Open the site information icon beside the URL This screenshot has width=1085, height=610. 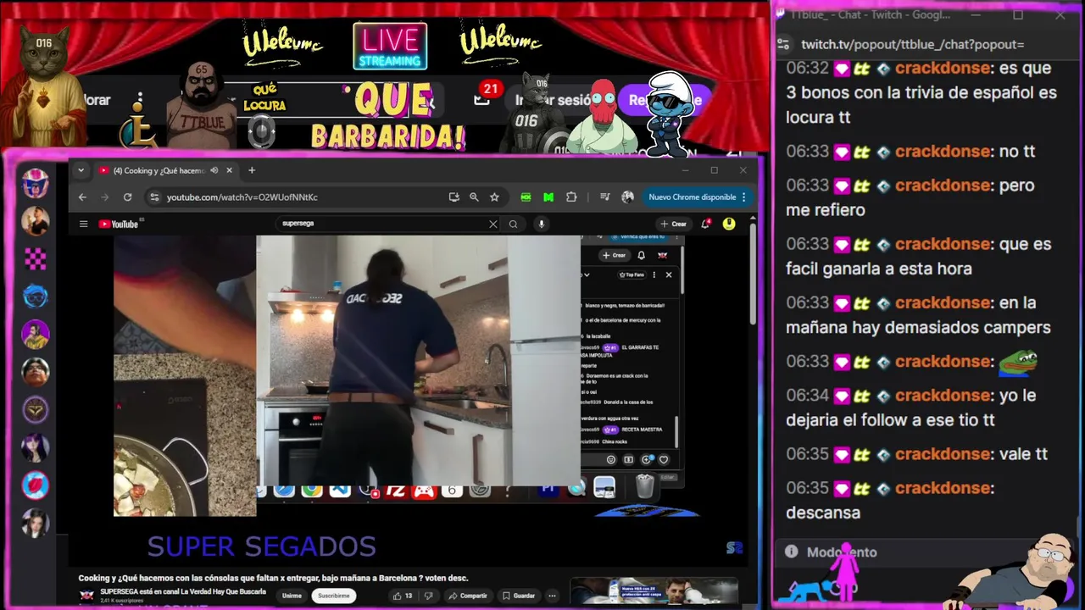click(154, 197)
